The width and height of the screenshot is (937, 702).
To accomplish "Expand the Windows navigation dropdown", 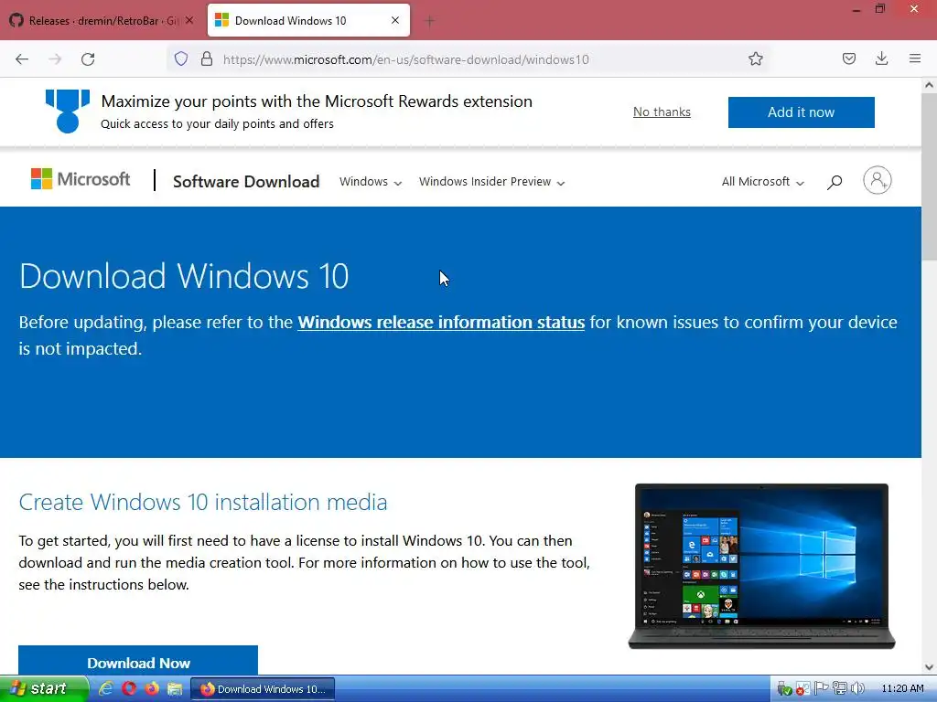I will point(371,182).
